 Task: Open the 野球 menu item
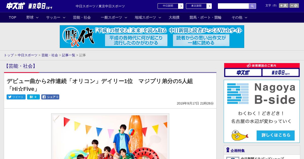30,17
